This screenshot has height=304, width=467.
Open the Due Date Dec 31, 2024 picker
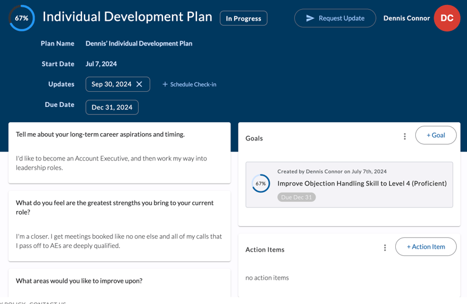[x=112, y=107]
